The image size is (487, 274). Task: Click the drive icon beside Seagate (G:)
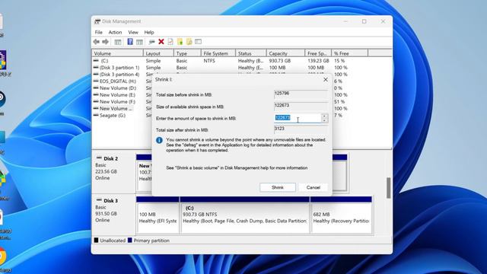click(x=96, y=115)
